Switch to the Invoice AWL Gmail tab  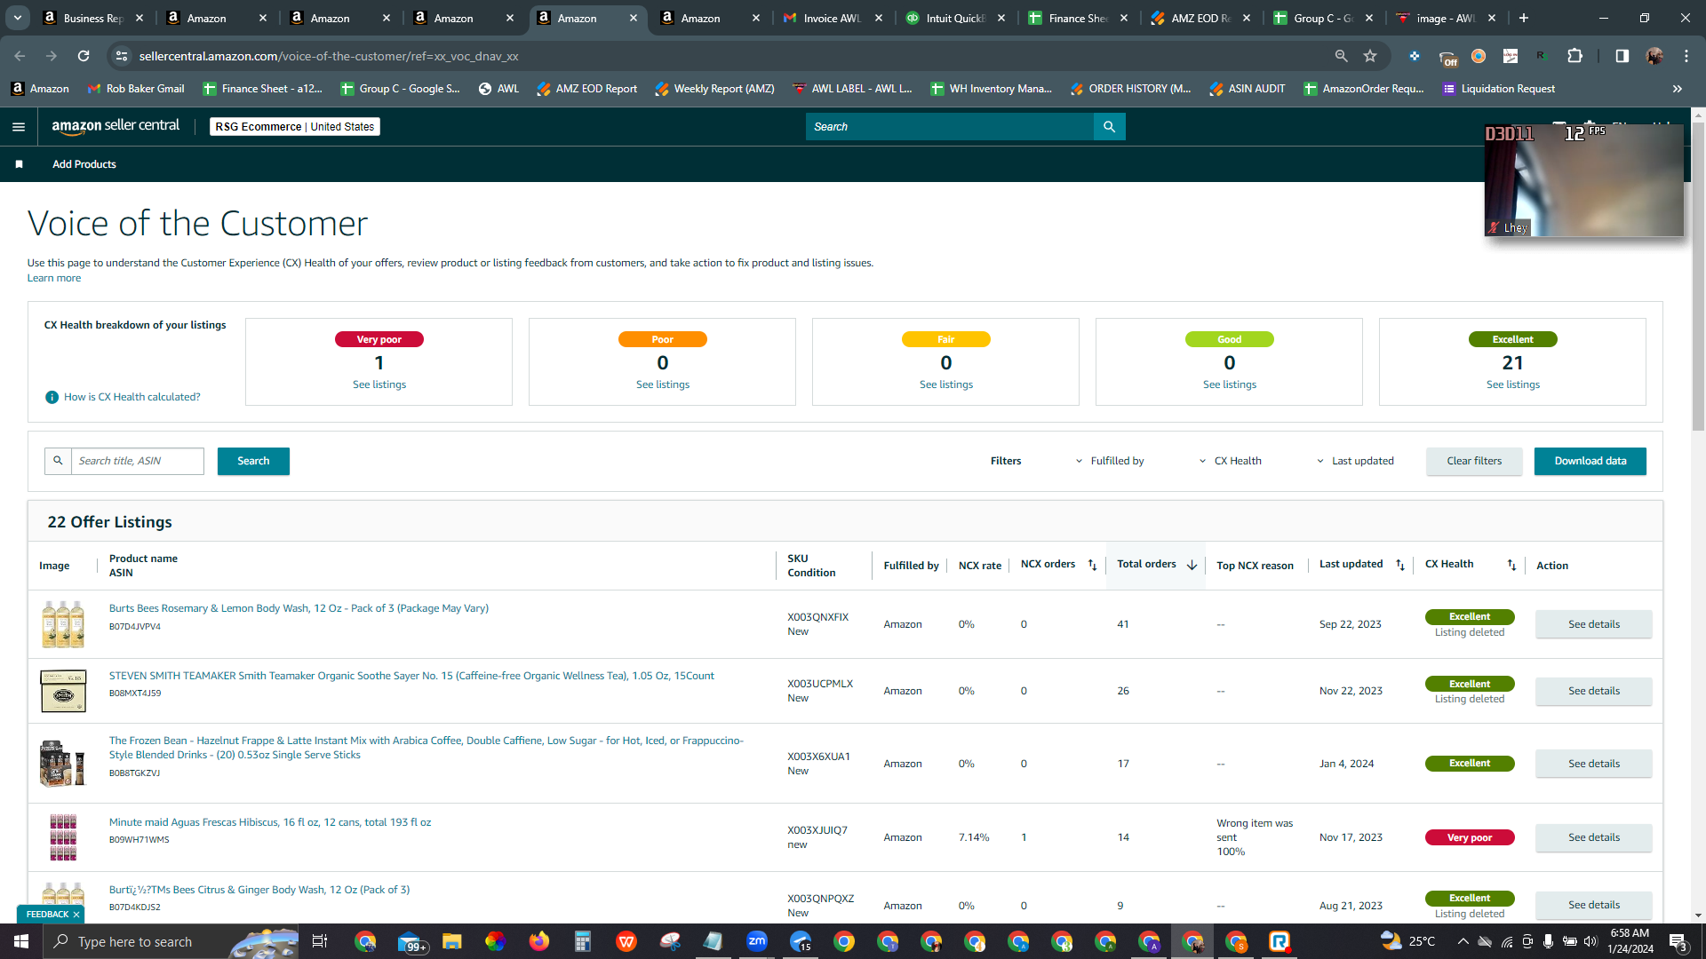point(833,18)
